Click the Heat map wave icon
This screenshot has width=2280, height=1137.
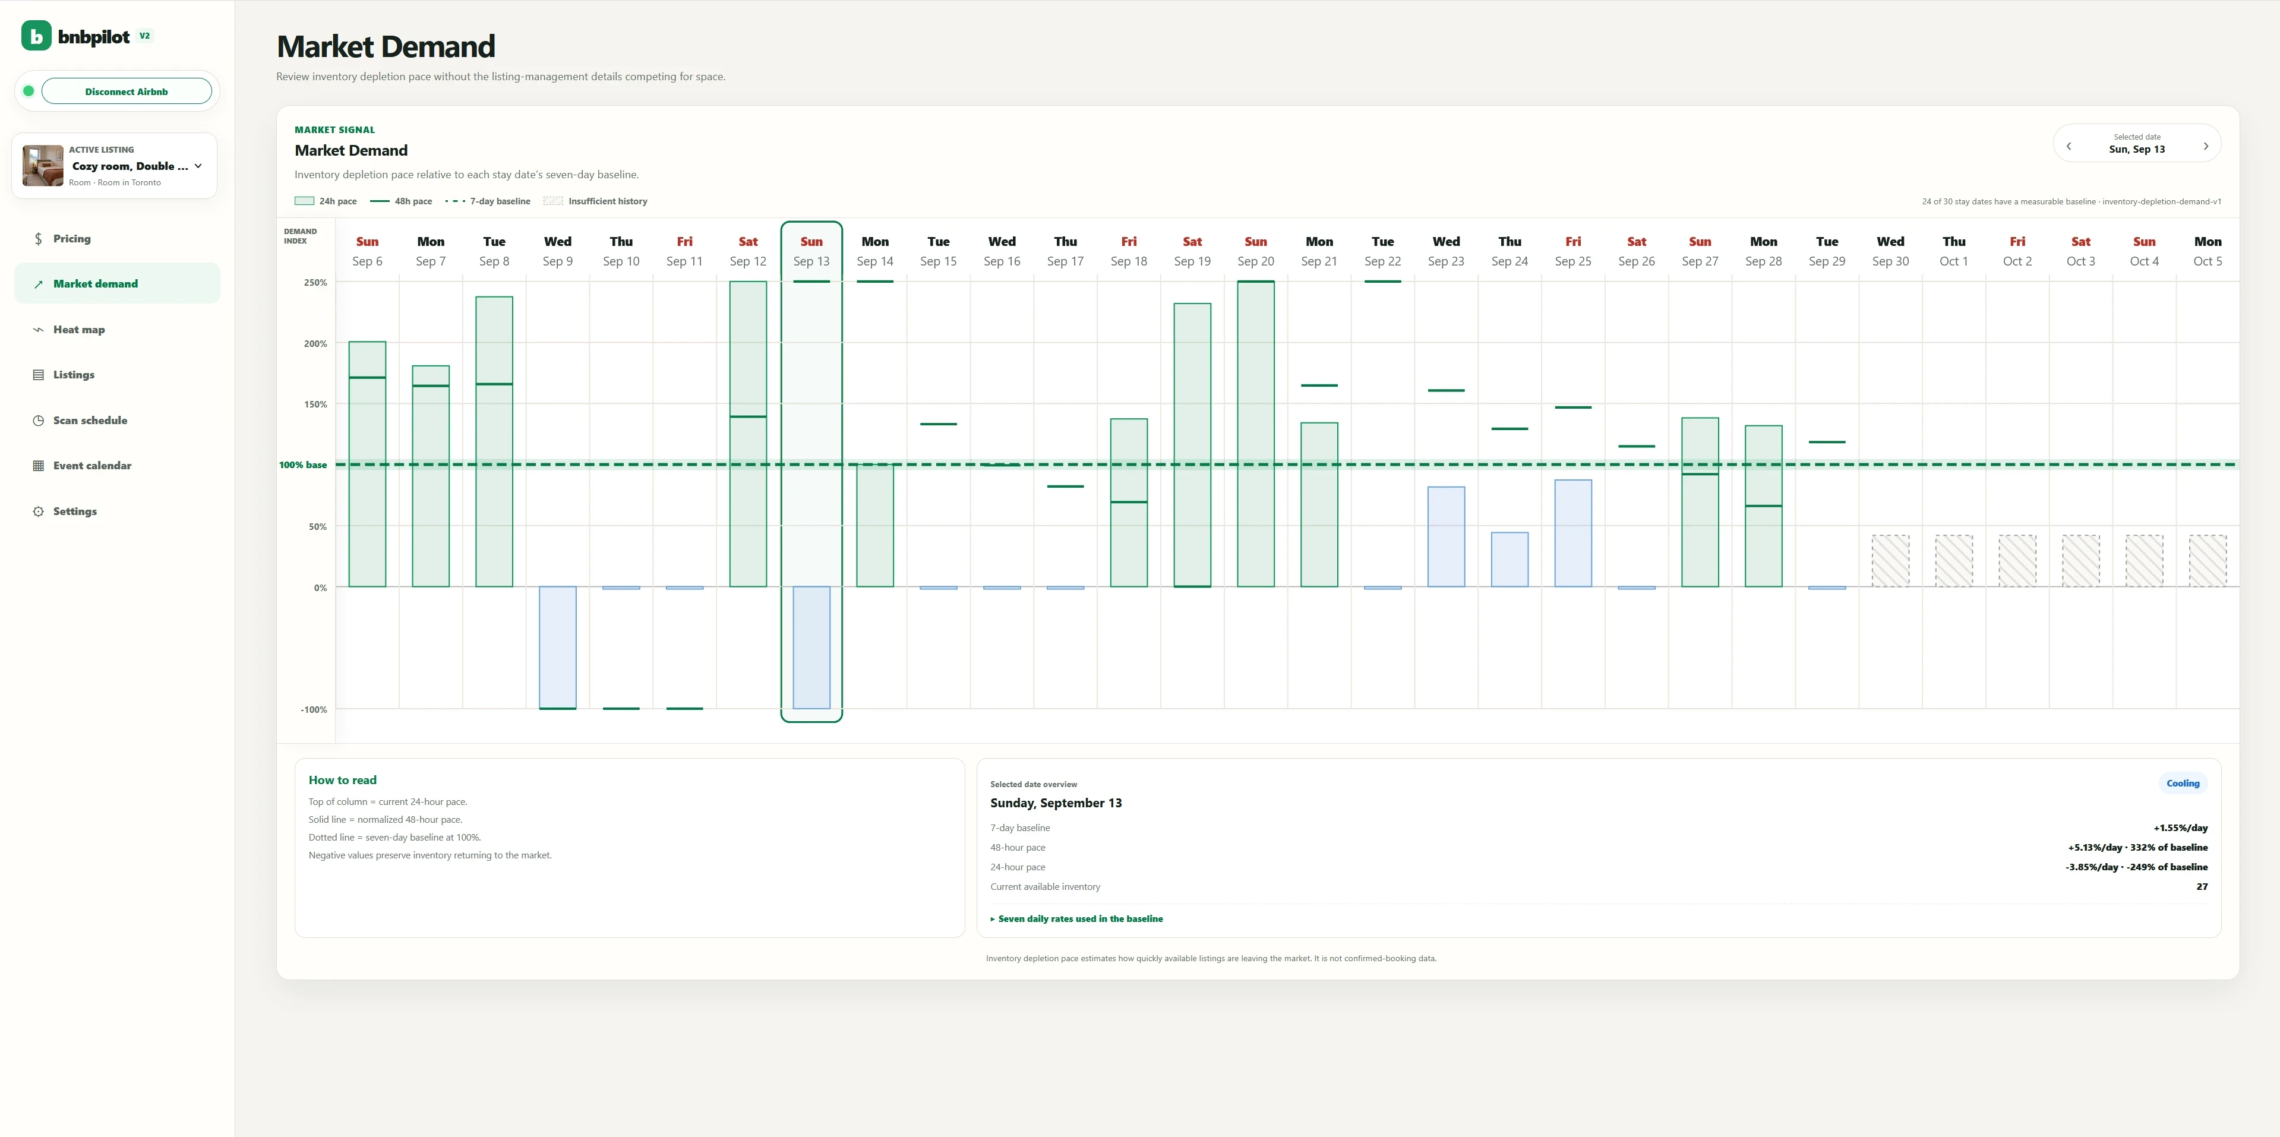point(38,330)
